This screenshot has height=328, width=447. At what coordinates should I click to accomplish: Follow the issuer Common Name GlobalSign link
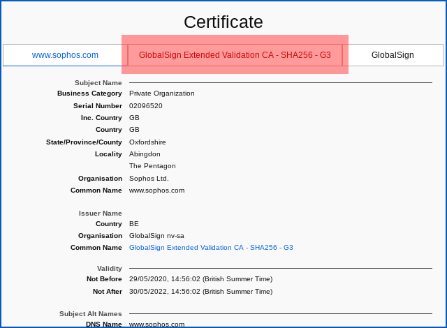pos(211,248)
